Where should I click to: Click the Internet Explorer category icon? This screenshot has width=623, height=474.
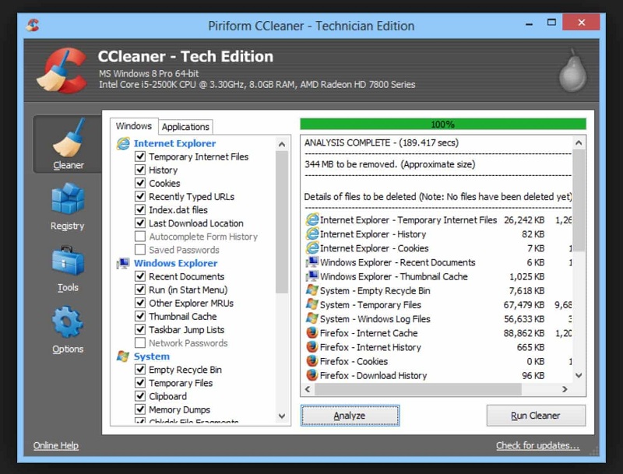pos(123,143)
